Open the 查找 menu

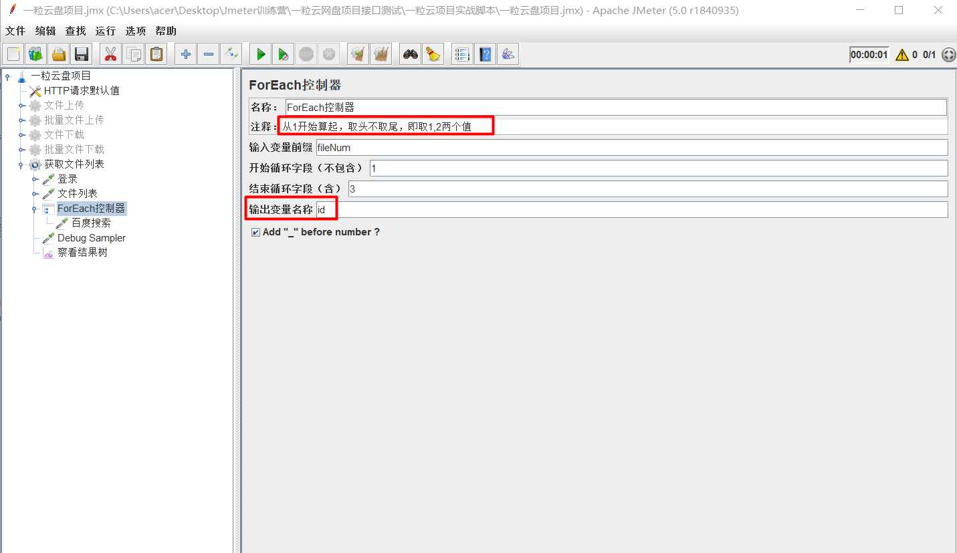76,31
